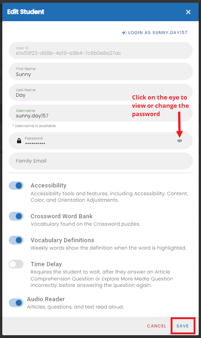Image resolution: width=201 pixels, height=338 pixels.
Task: Turn off Crossword Word Bank switch
Action: (x=16, y=216)
